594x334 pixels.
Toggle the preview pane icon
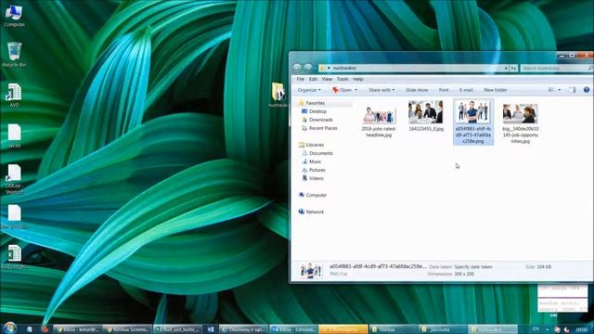572,90
